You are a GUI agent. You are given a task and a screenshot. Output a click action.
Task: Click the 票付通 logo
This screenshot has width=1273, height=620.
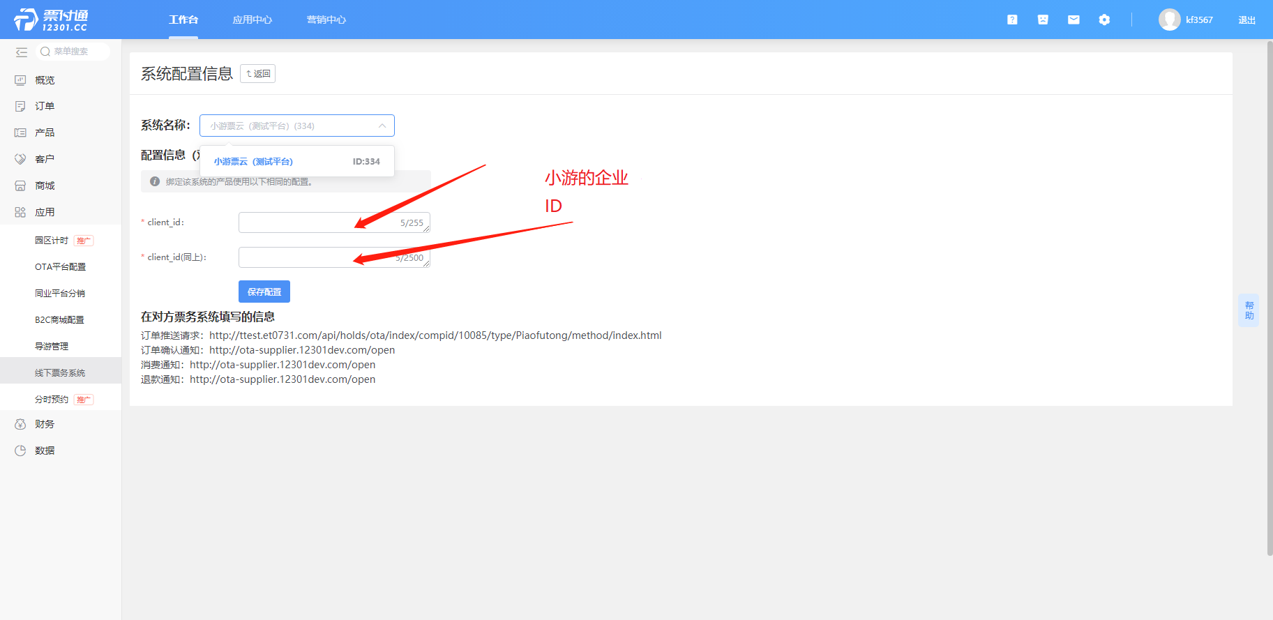tap(51, 20)
